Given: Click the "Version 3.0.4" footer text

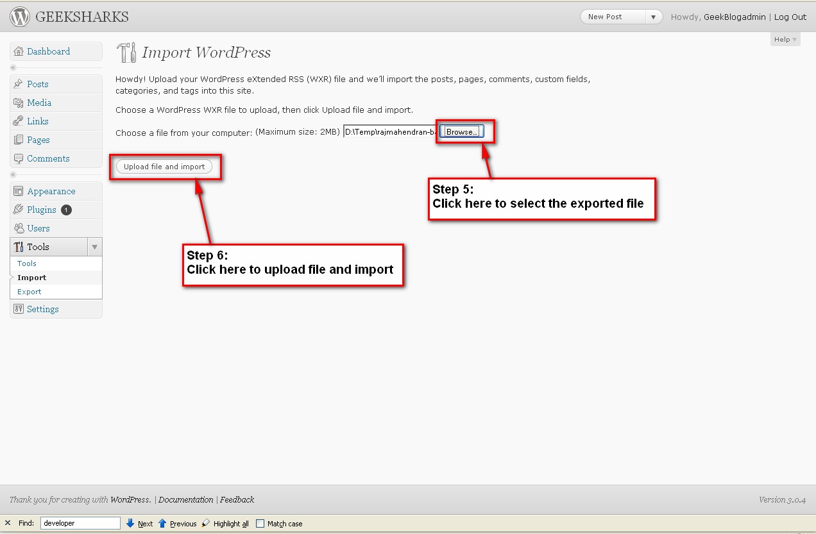Looking at the screenshot, I should (783, 500).
